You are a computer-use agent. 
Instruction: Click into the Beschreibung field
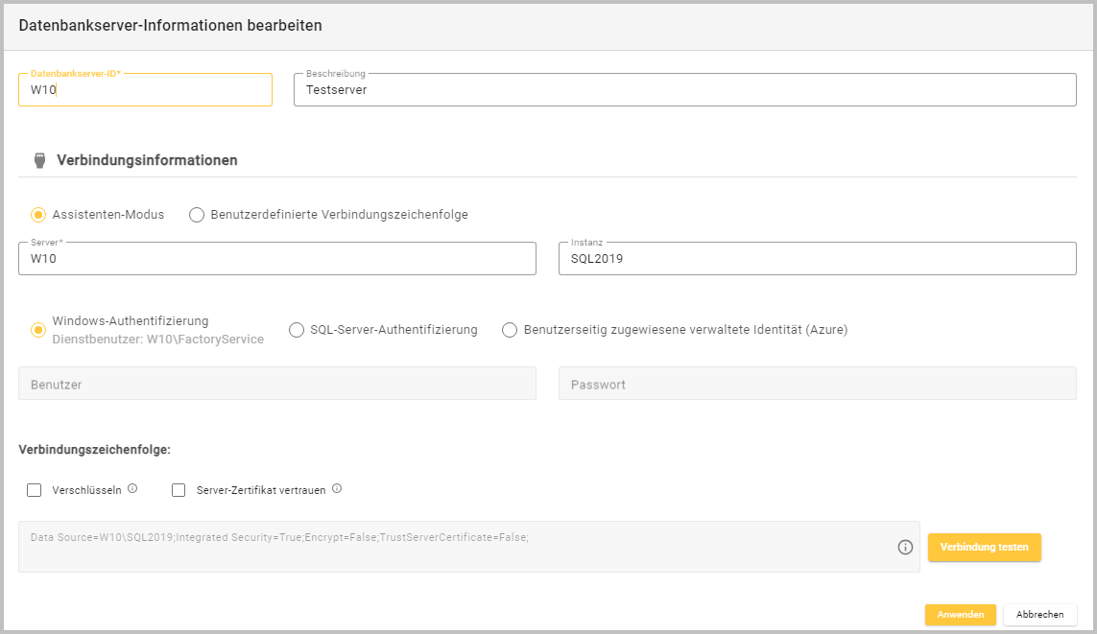click(684, 91)
